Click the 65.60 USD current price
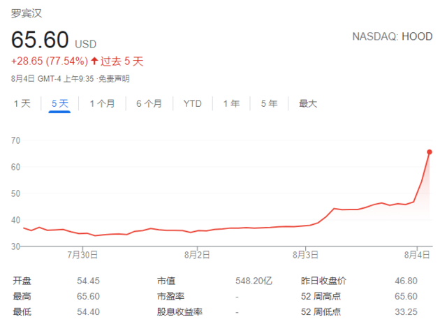447x324 pixels. click(54, 40)
